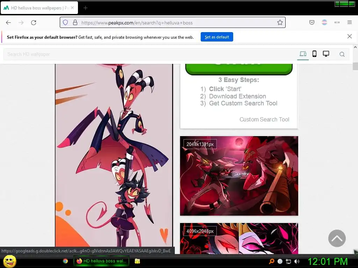The height and width of the screenshot is (268, 358).
Task: Select the HD helluva boss wallpapers tab
Action: point(39,8)
